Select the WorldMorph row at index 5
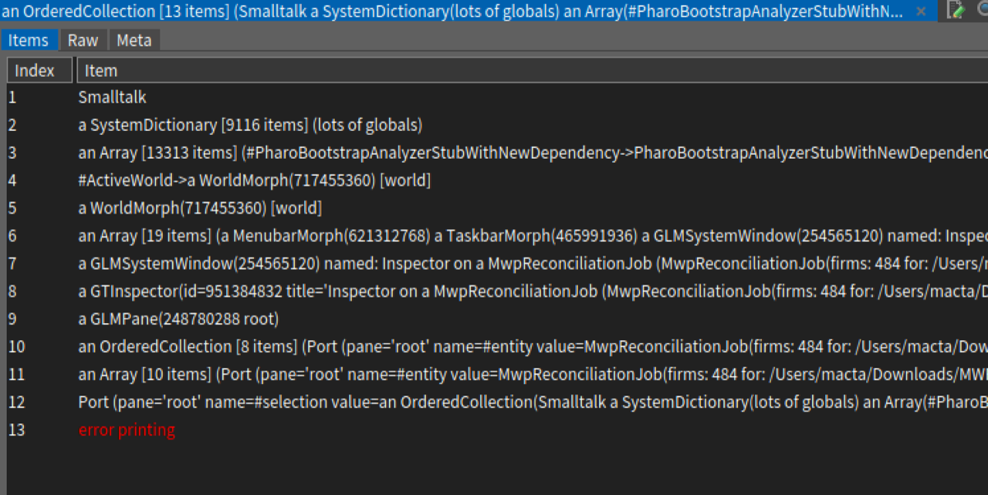Image resolution: width=988 pixels, height=495 pixels. coord(200,208)
